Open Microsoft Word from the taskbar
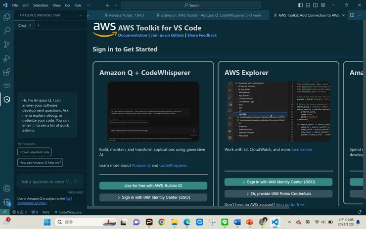This screenshot has height=229, width=366. pos(237,222)
